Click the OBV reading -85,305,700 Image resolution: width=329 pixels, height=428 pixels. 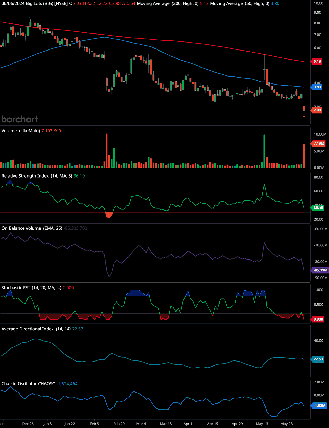point(76,228)
